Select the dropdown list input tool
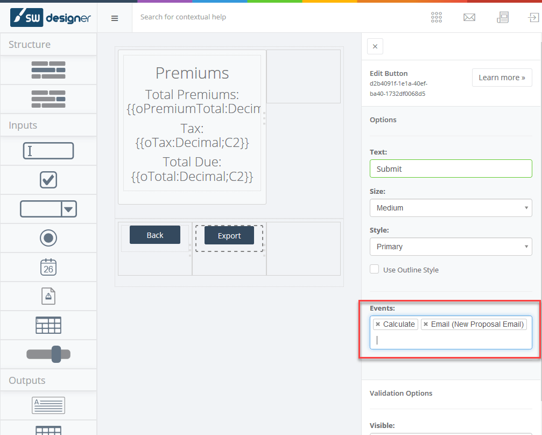Viewport: 542px width, 435px height. [48, 209]
